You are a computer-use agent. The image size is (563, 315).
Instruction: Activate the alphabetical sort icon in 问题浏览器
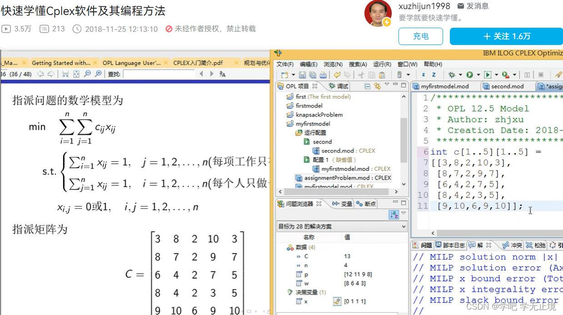point(394,215)
